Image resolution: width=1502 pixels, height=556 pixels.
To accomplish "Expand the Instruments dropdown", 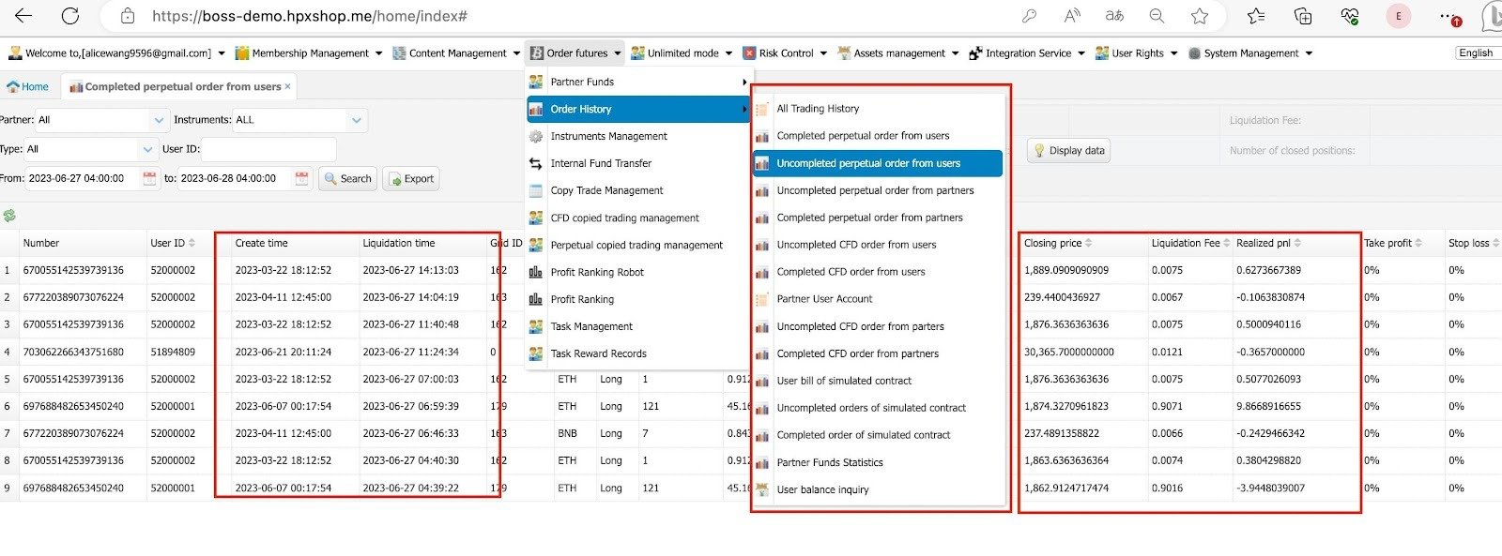I will point(356,120).
